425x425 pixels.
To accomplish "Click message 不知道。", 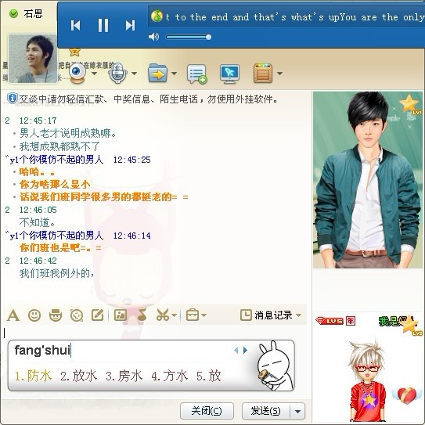I will [38, 222].
